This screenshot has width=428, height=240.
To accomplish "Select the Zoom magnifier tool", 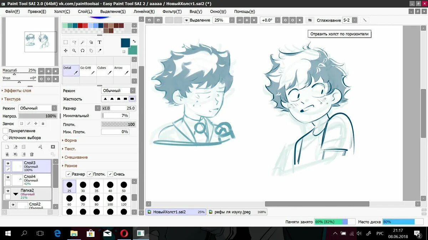I will (x=74, y=51).
